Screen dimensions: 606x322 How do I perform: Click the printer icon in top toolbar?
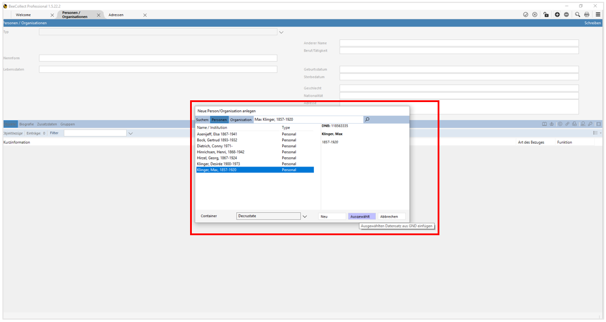click(x=587, y=15)
